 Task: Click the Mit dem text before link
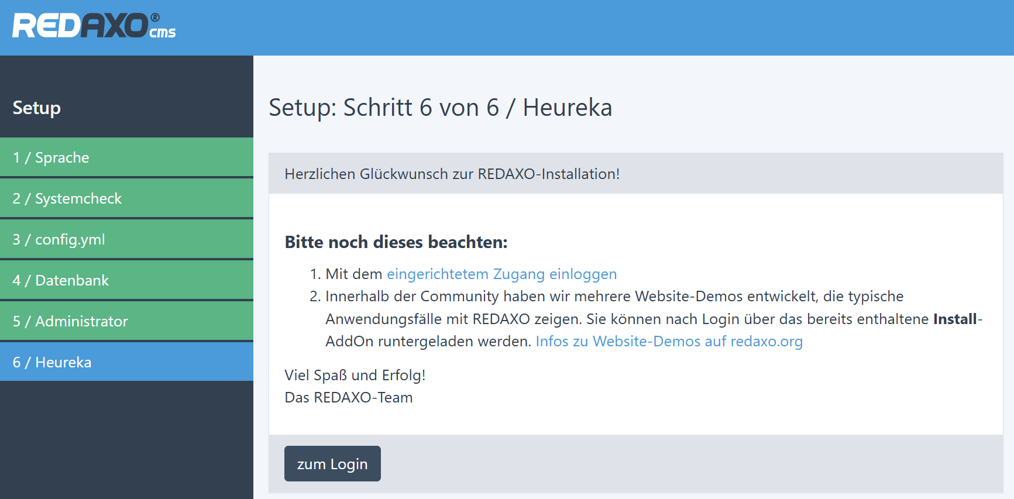(353, 274)
